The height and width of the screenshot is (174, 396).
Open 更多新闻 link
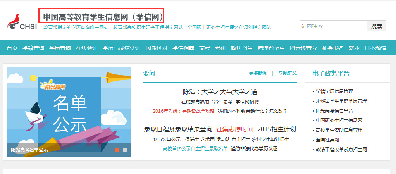pyautogui.click(x=258, y=73)
